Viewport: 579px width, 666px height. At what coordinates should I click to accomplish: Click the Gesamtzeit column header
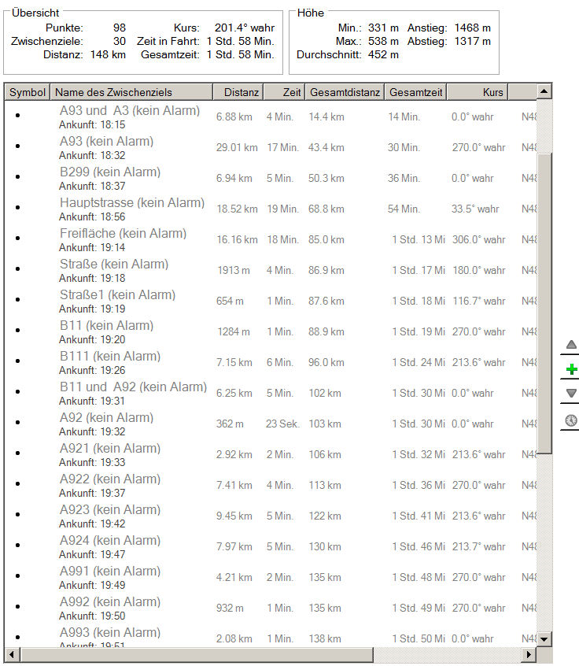click(x=415, y=92)
